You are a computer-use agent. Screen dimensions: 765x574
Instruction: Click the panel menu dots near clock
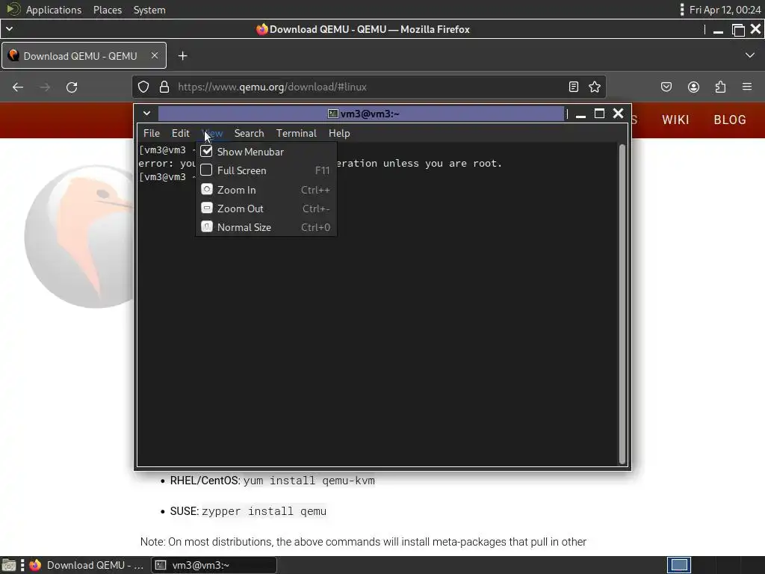point(681,10)
